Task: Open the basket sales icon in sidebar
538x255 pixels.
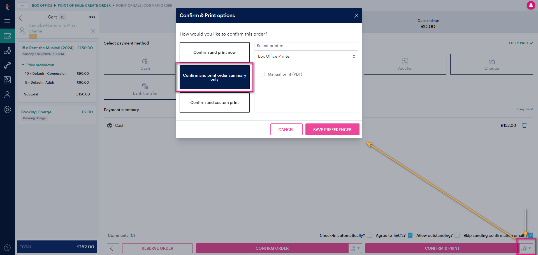Action: pyautogui.click(x=7, y=50)
